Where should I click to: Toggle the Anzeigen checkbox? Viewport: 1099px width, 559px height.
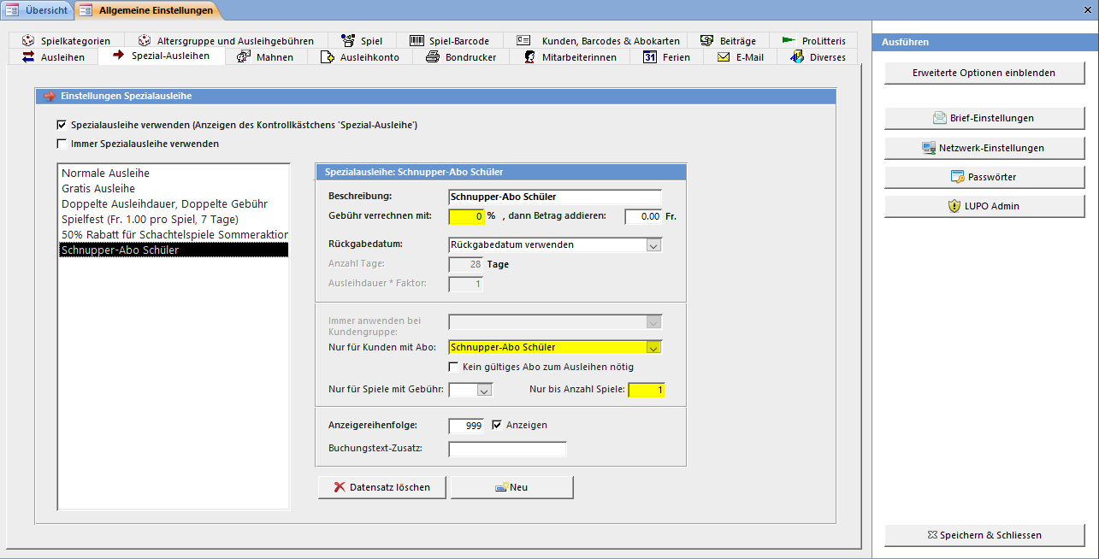(x=499, y=425)
